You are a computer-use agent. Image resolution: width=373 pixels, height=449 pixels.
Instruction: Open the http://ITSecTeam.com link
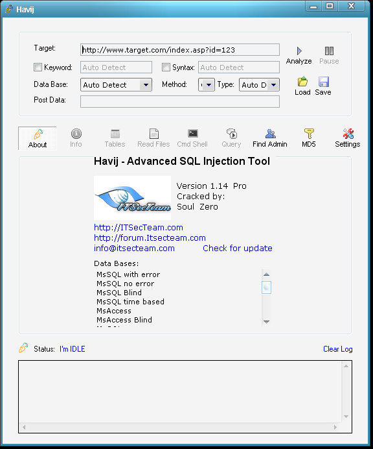[139, 228]
